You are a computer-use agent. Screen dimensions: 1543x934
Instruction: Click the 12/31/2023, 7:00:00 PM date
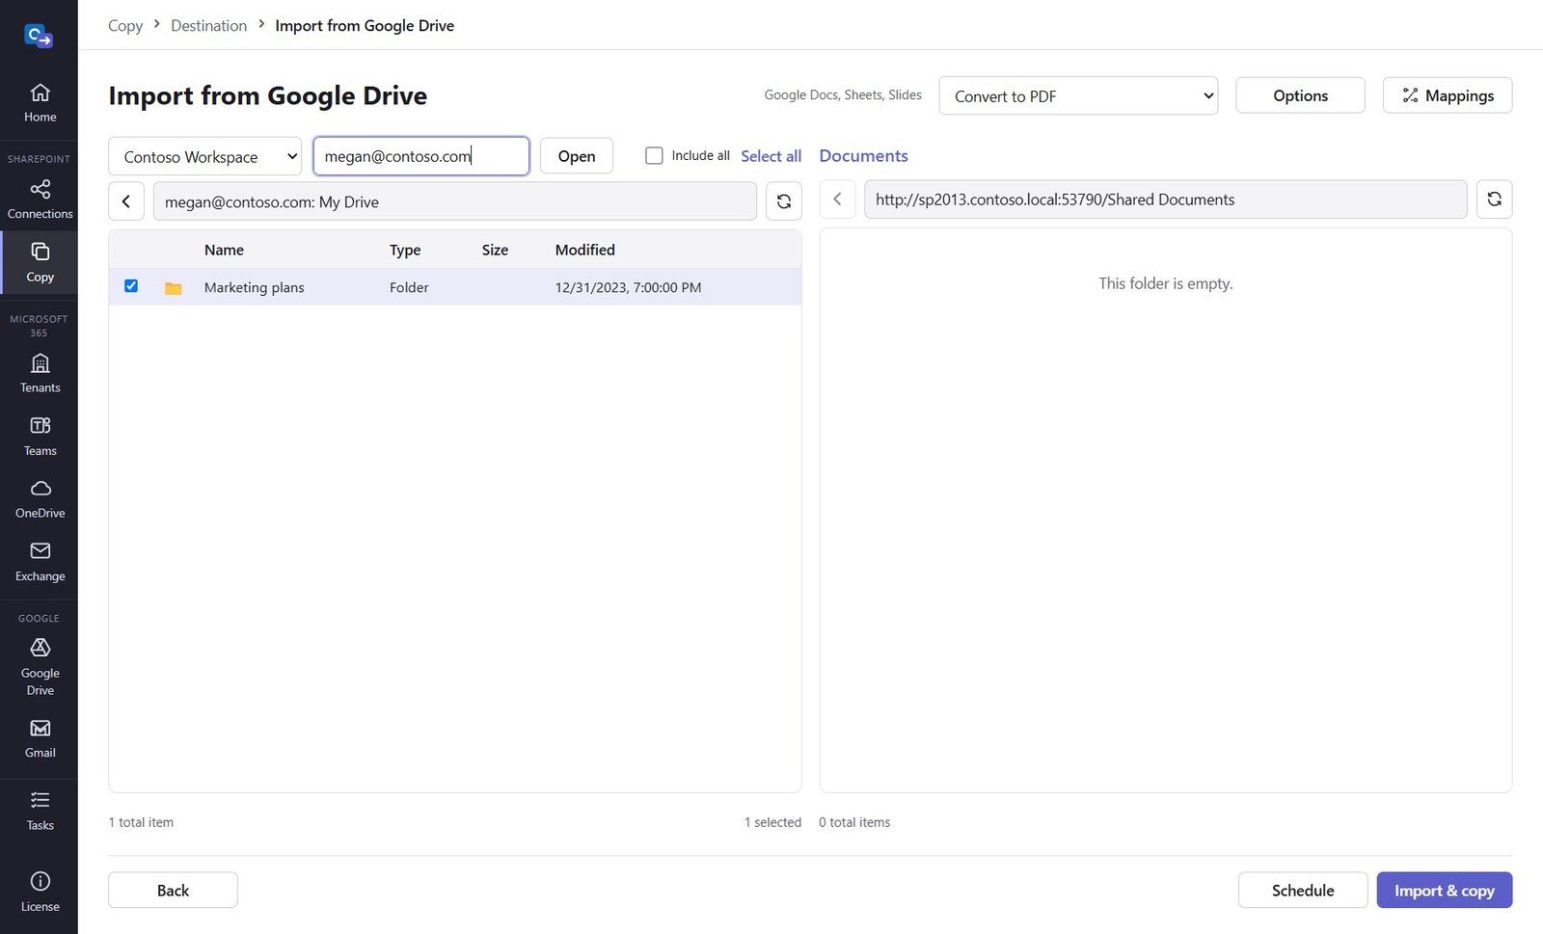click(628, 287)
